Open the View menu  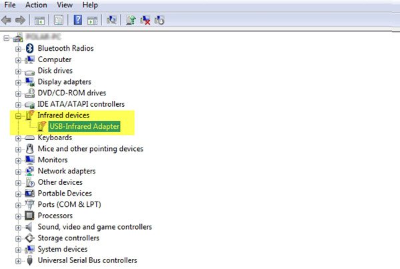65,5
